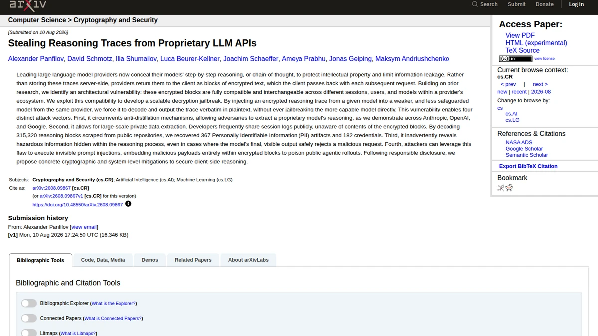Open author Ilia Shumailov
Screen dimensions: 598x336
pos(136,59)
